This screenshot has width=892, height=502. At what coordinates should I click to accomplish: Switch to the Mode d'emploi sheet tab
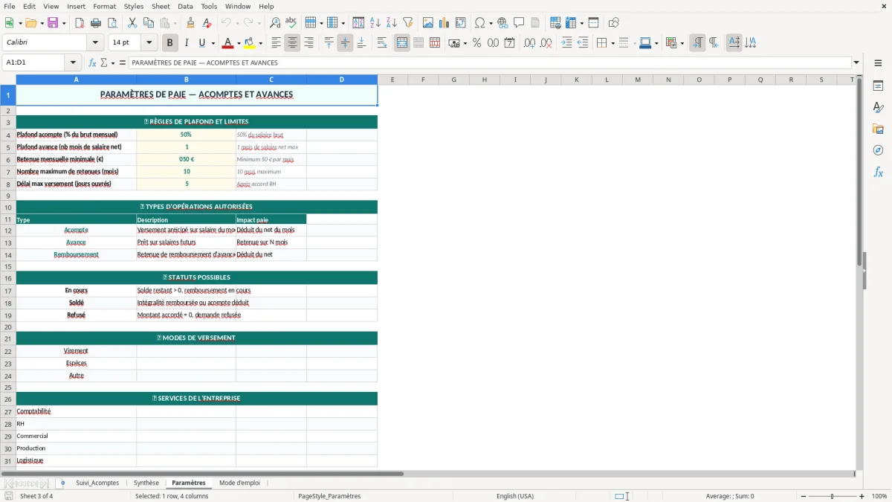[239, 483]
